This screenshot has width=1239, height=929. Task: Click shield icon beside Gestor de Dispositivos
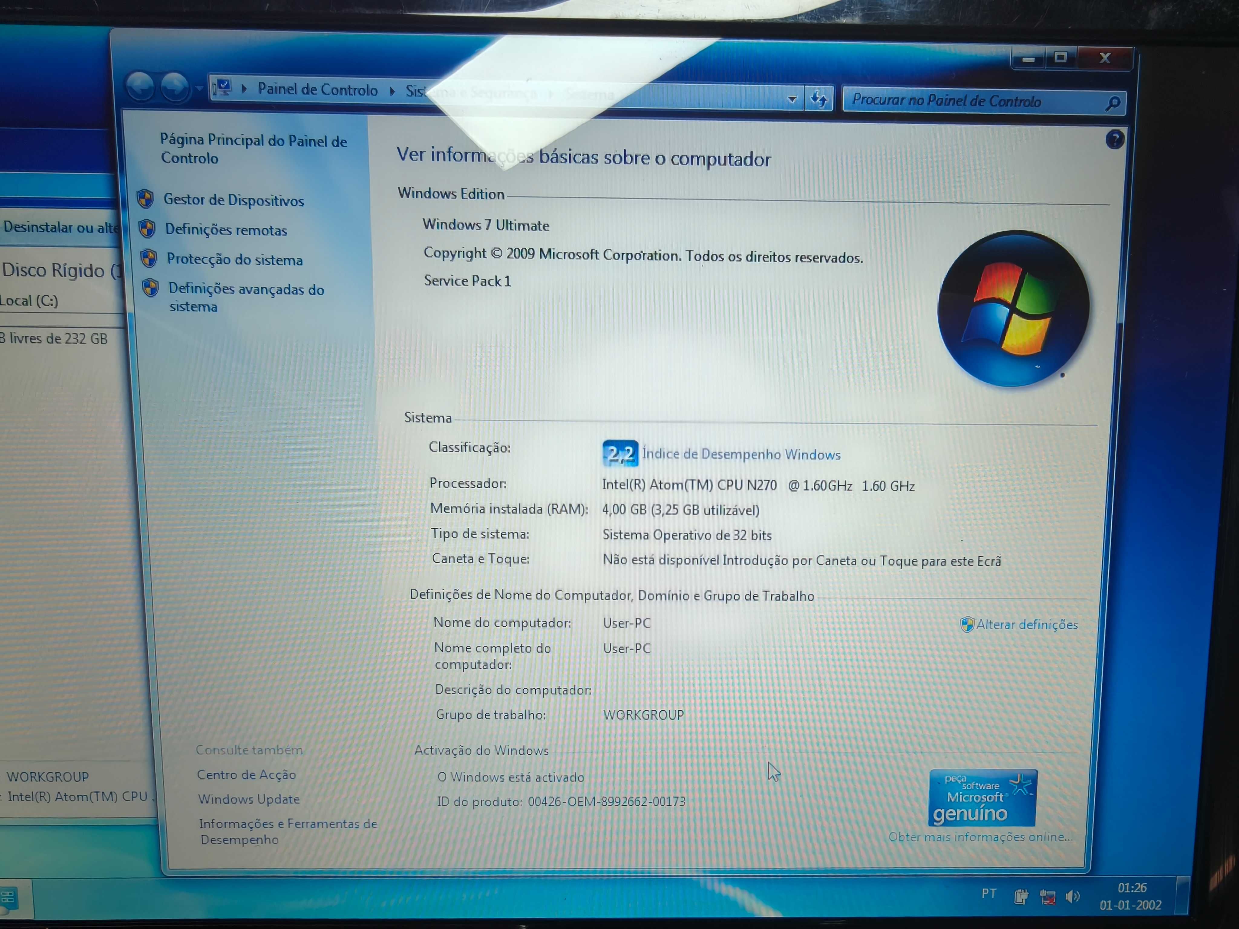coord(145,198)
